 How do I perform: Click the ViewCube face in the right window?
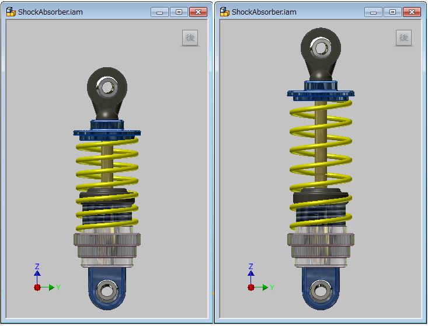click(x=403, y=37)
